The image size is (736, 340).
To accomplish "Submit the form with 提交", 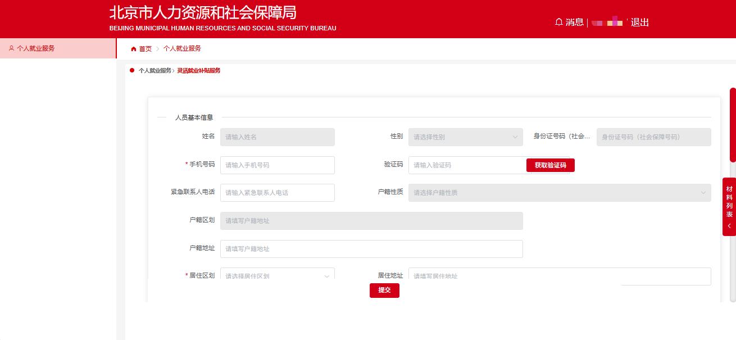I will coord(384,291).
